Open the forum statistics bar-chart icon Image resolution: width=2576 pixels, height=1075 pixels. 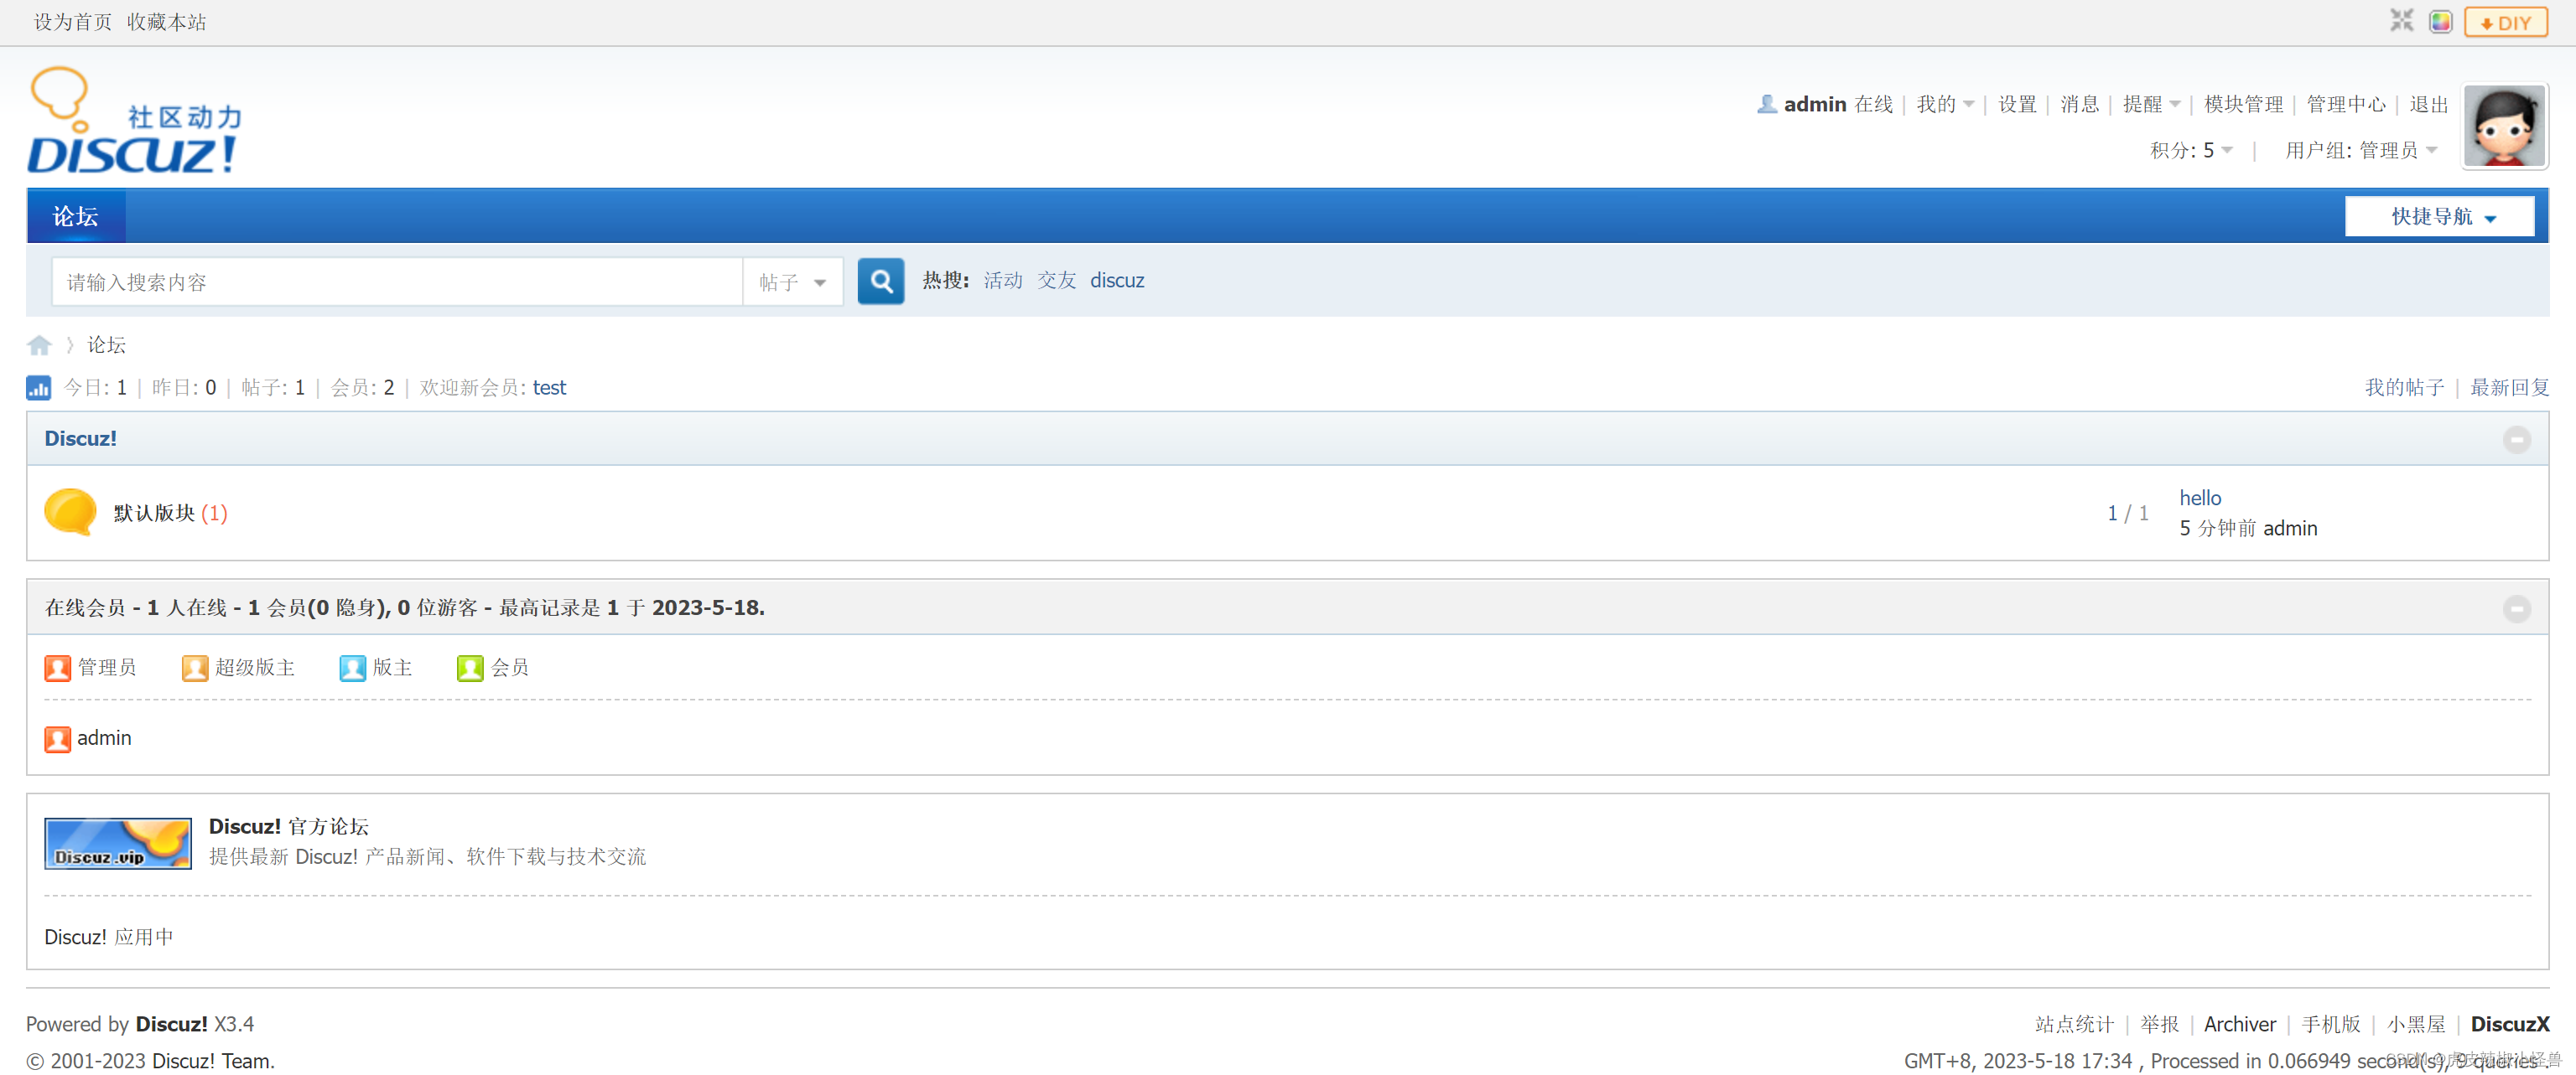38,388
